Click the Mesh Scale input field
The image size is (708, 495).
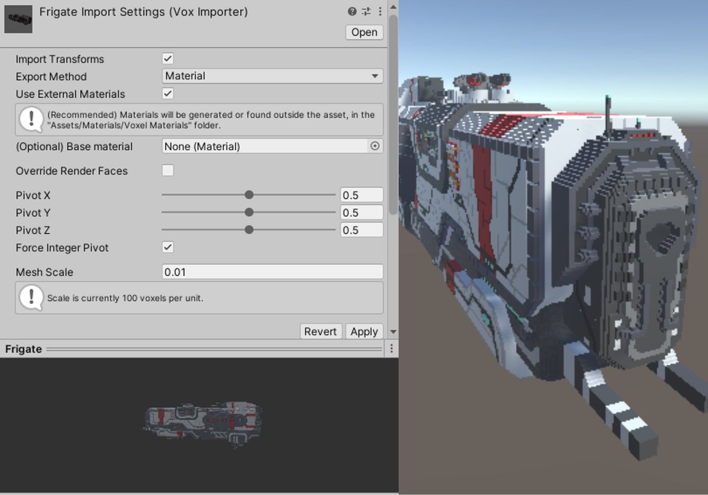(273, 272)
